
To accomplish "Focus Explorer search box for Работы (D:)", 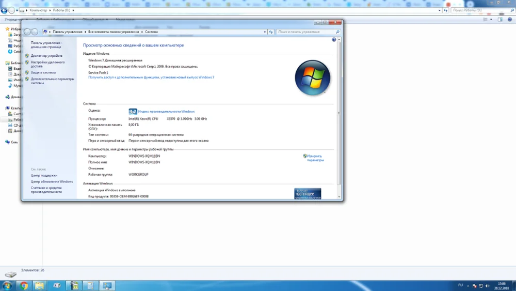I will click(480, 10).
